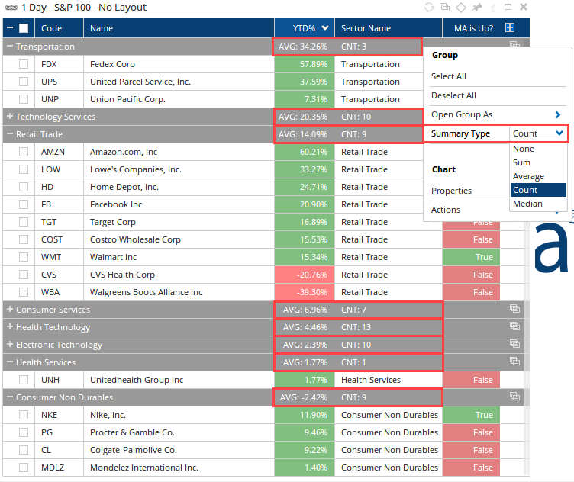Click the YTD% column sort arrow
Image resolution: width=574 pixels, height=482 pixels.
[x=324, y=28]
